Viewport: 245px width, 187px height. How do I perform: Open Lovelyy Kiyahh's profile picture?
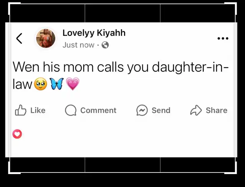coord(46,38)
